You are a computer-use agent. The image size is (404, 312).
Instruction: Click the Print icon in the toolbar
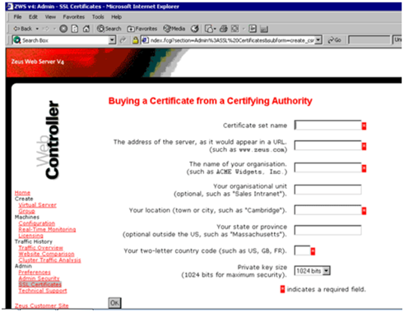click(x=224, y=29)
